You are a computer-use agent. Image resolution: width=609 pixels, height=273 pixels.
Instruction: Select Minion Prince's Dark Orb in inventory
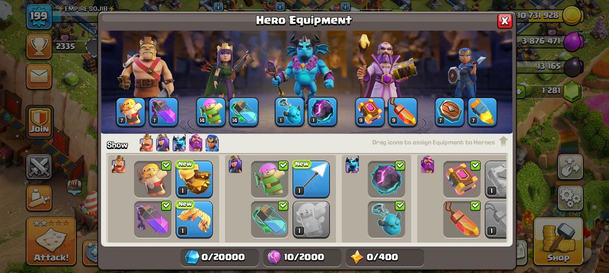(x=386, y=179)
